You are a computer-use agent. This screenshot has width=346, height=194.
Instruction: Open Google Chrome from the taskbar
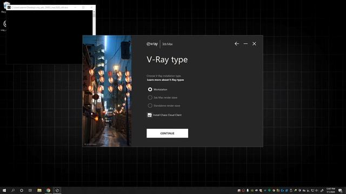tap(48, 190)
